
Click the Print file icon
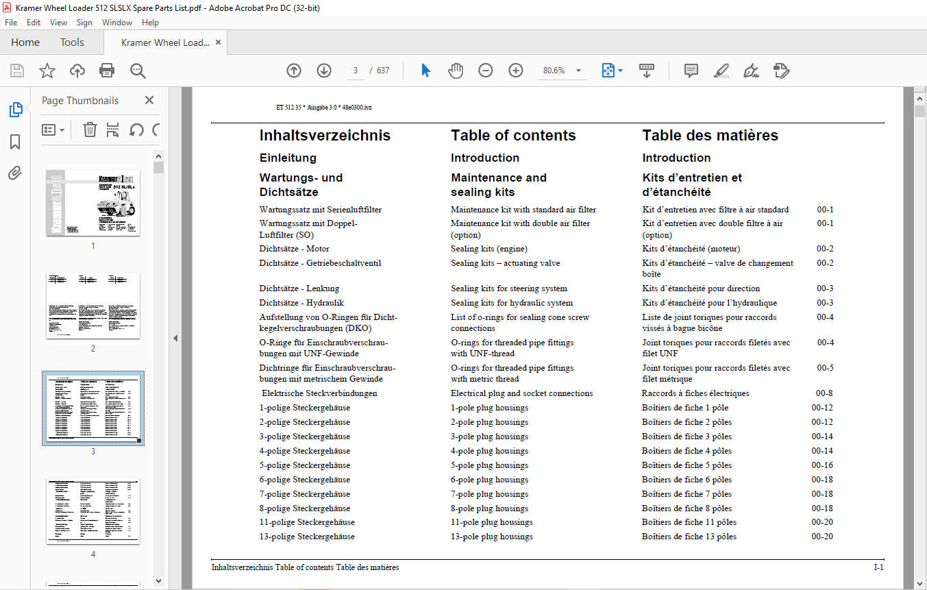(107, 71)
